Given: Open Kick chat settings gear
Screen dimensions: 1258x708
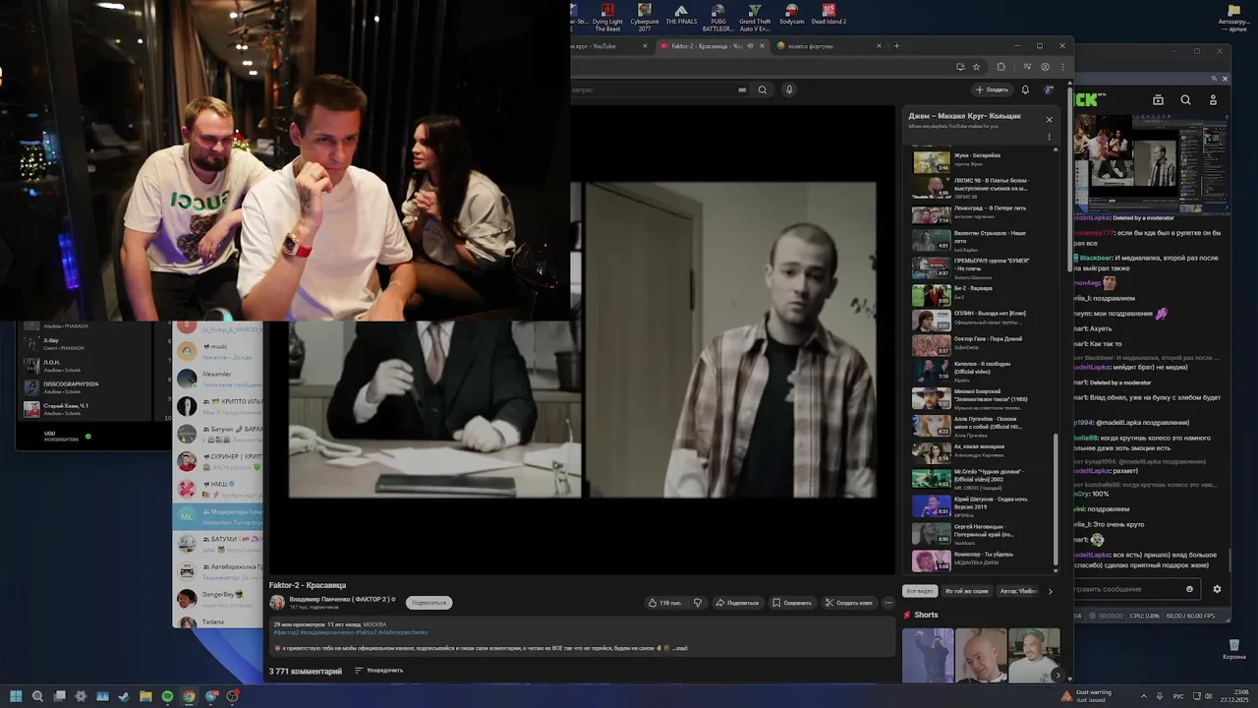Looking at the screenshot, I should pyautogui.click(x=1217, y=589).
